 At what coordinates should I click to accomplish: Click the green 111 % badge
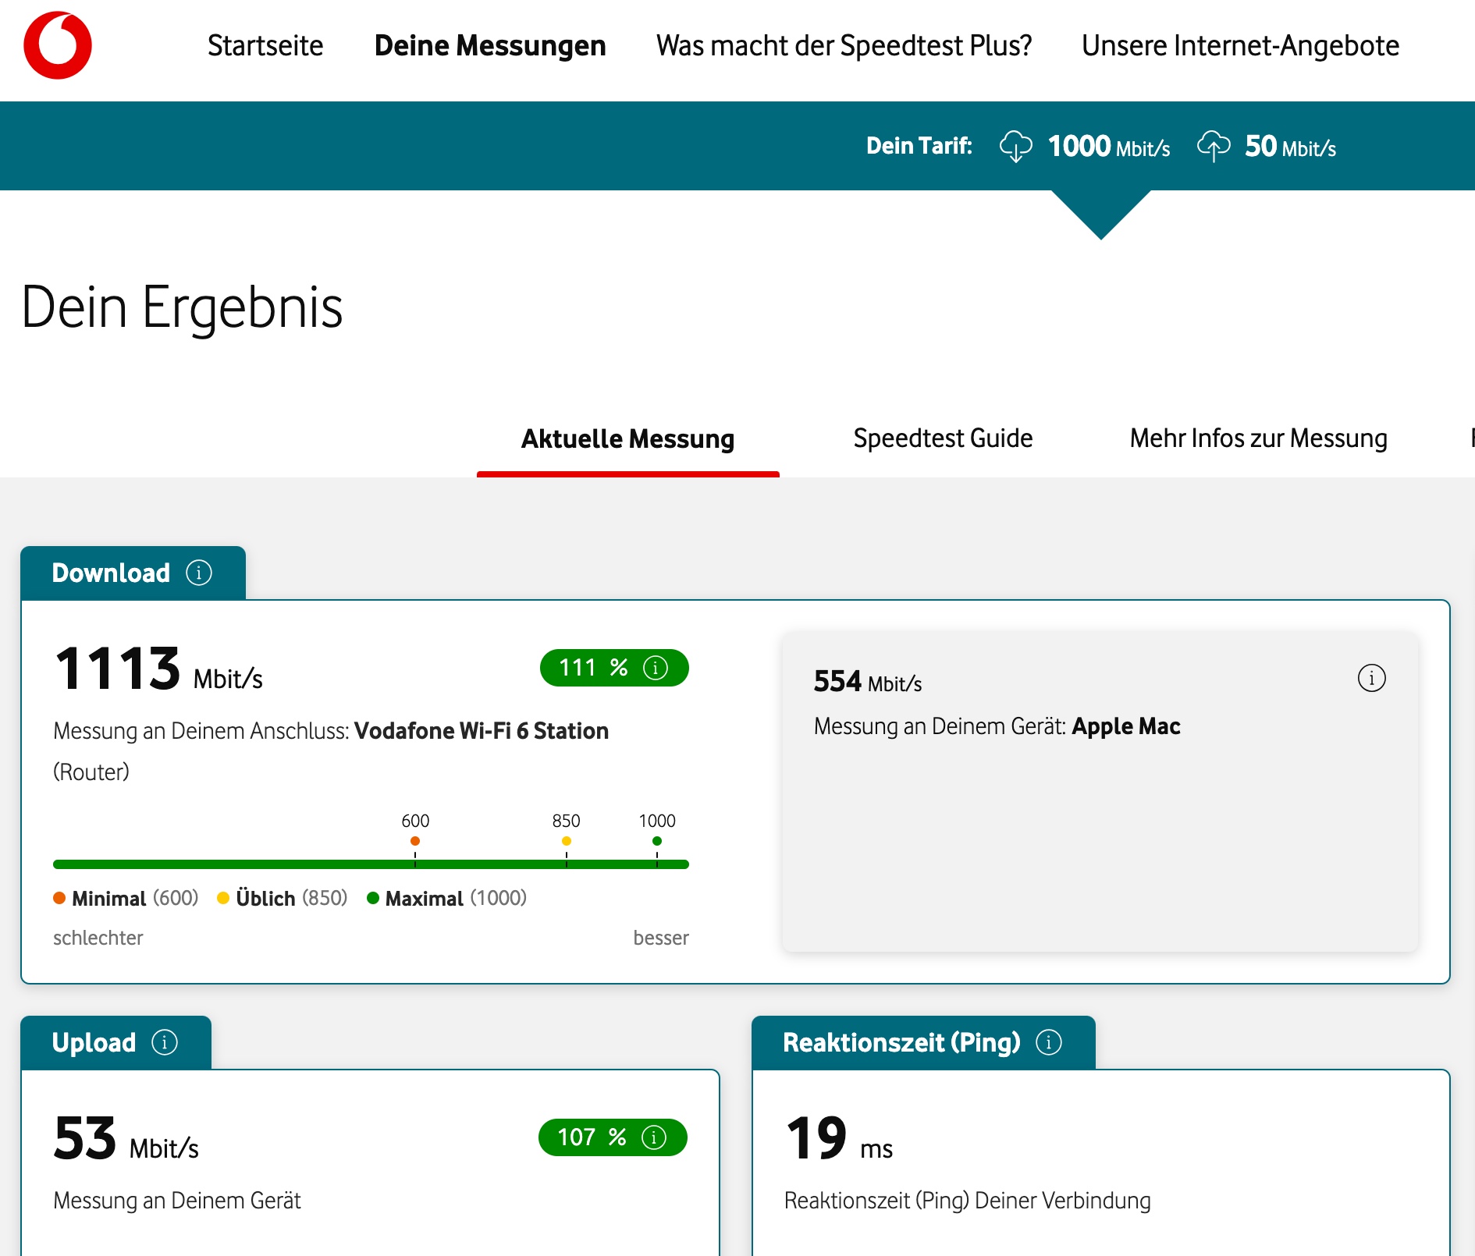[x=614, y=668]
